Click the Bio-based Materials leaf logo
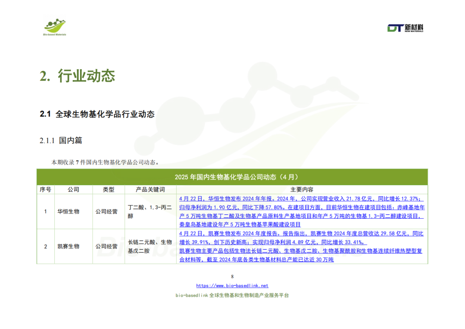This screenshot has width=465, height=329. pos(55,27)
